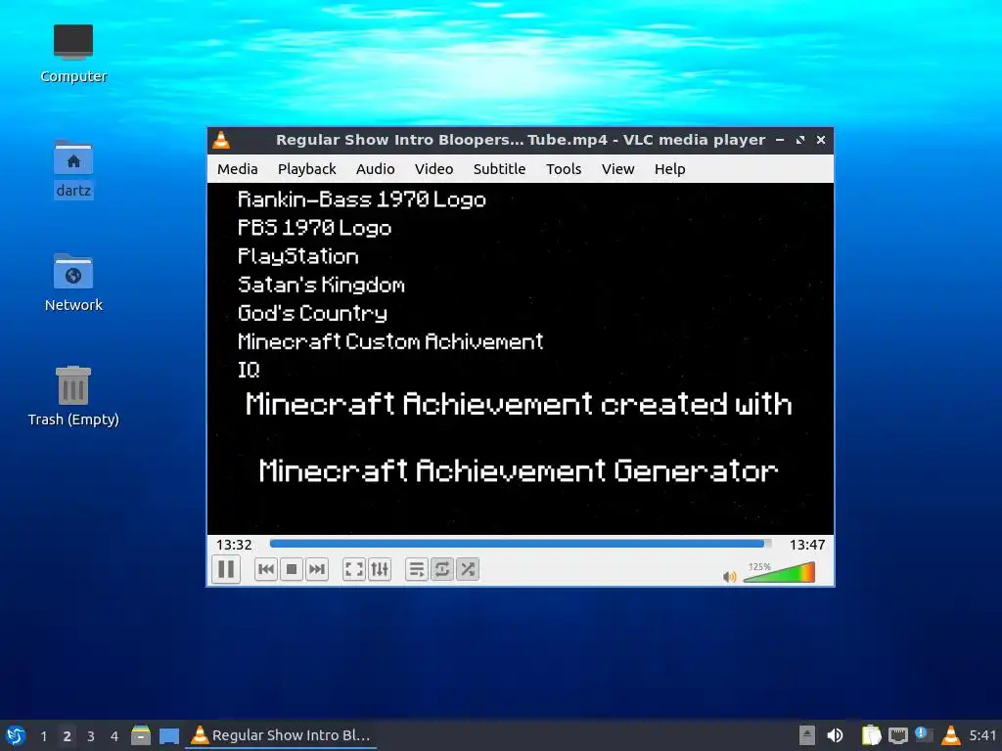Image resolution: width=1002 pixels, height=751 pixels.
Task: Toggle the playlist view
Action: [416, 569]
